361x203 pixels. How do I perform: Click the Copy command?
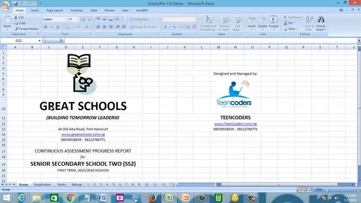(x=20, y=23)
